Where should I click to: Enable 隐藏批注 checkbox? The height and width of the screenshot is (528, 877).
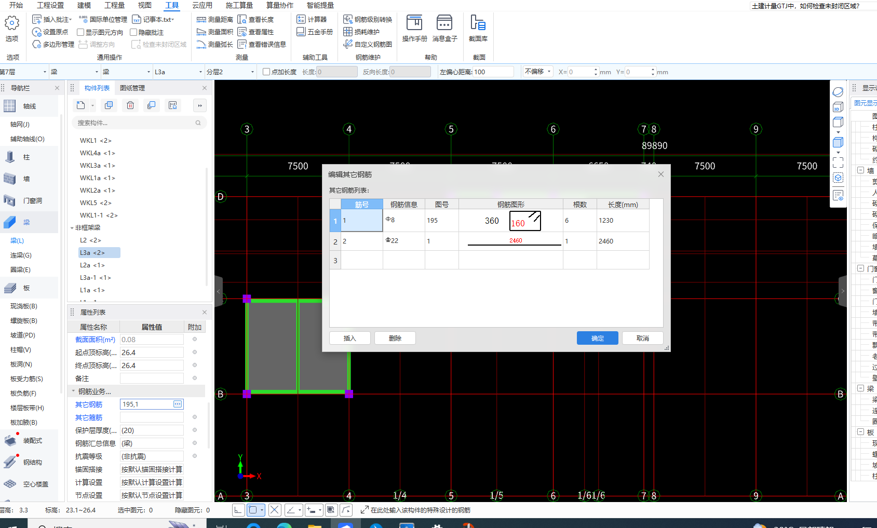[x=133, y=32]
